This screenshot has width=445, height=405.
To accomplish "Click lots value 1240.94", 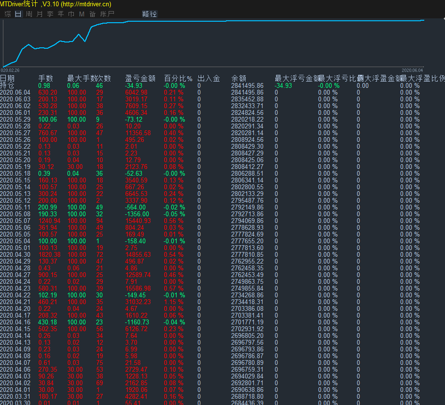I will tap(49, 221).
